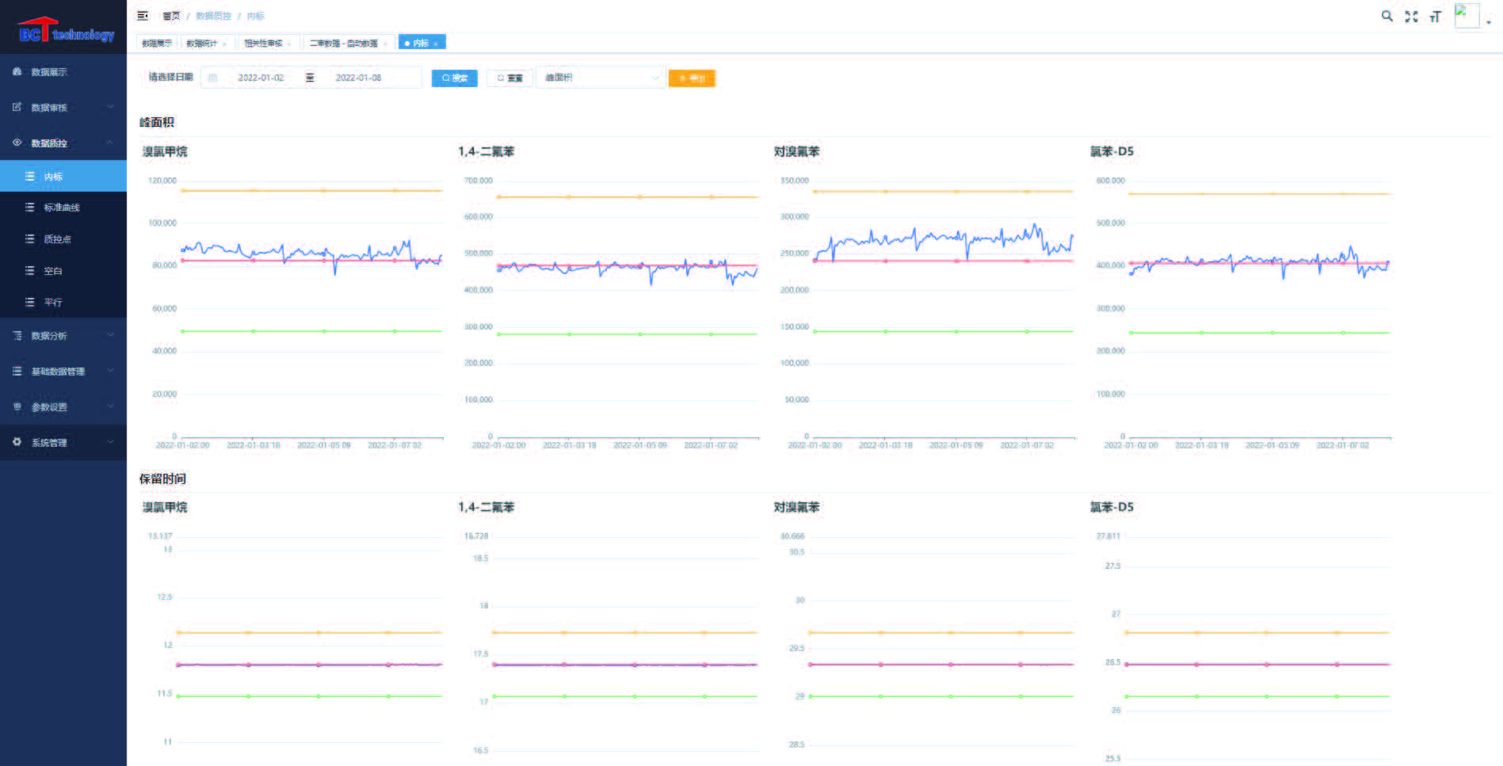
Task: Expand the 数据审核 menu
Action: pos(63,107)
